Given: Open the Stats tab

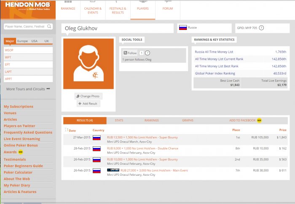Looking at the screenshot, I should [x=119, y=121].
